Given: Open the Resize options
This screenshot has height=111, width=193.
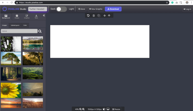Looking at the screenshot, I should 116,109.
